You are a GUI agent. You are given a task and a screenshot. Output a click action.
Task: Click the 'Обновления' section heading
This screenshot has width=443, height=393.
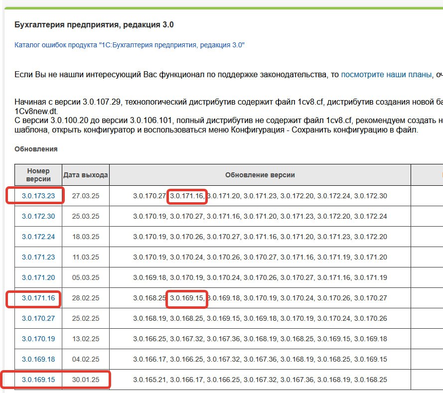click(x=36, y=149)
